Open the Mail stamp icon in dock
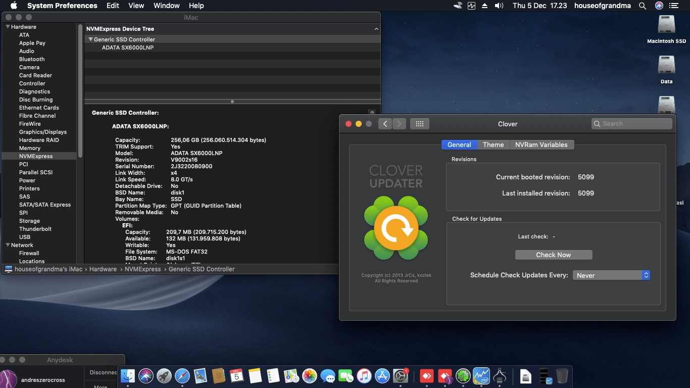Viewport: 690px width, 388px height. pyautogui.click(x=201, y=376)
